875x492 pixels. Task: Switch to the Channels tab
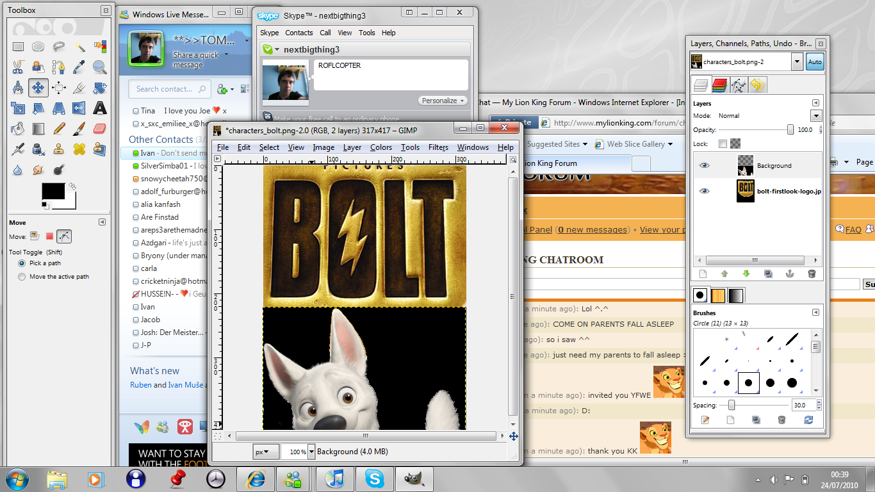[x=719, y=85]
